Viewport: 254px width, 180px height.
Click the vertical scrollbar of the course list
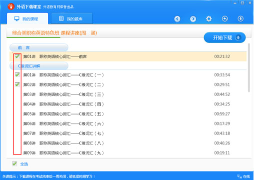pos(249,67)
